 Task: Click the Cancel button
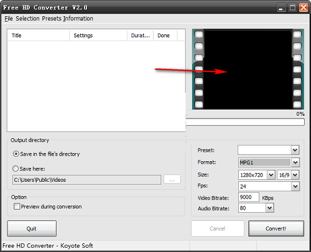(x=218, y=228)
